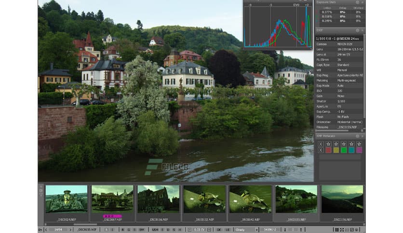Open XMP Metadata panel settings gear
This screenshot has width=403, height=233.
[x=358, y=136]
